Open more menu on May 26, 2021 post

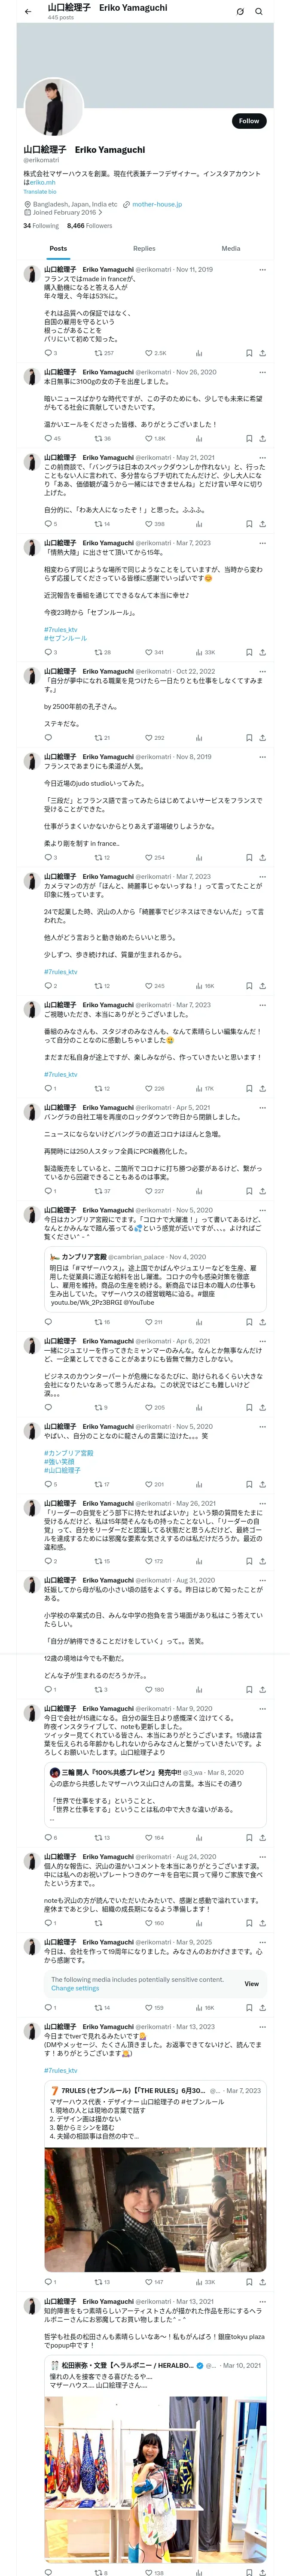[262, 1503]
